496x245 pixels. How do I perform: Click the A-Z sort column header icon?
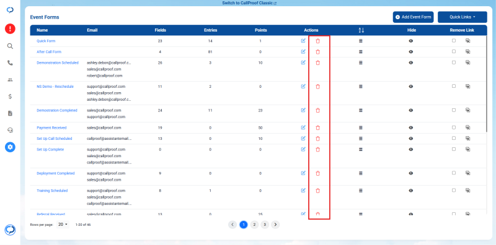pos(361,30)
